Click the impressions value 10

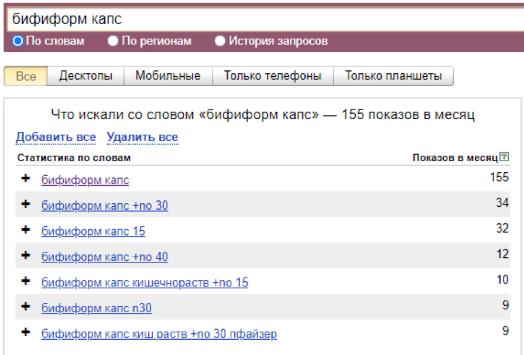502,280
